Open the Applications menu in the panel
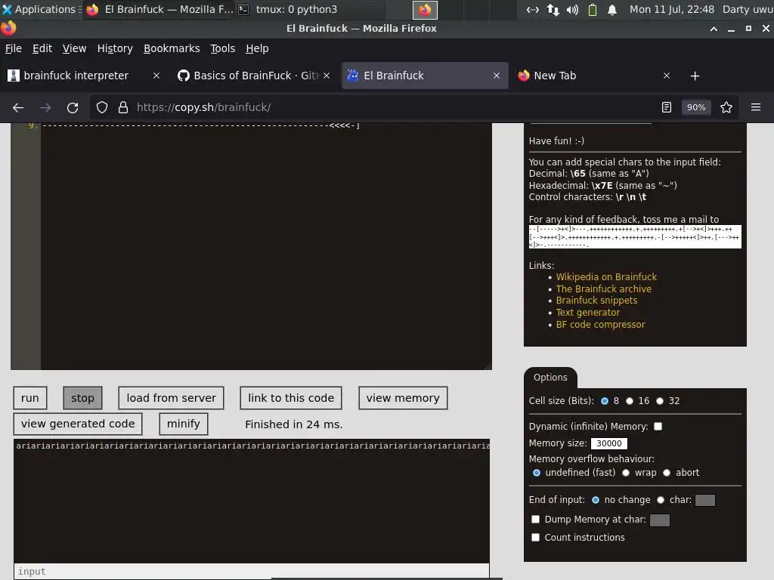This screenshot has width=774, height=580. click(41, 9)
